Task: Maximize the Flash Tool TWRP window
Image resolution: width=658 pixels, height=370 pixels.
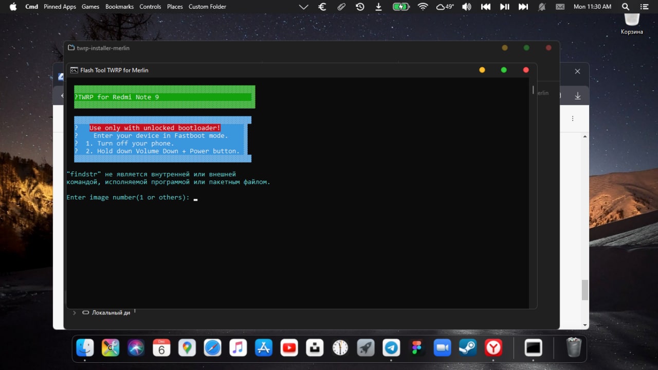Action: pos(504,70)
